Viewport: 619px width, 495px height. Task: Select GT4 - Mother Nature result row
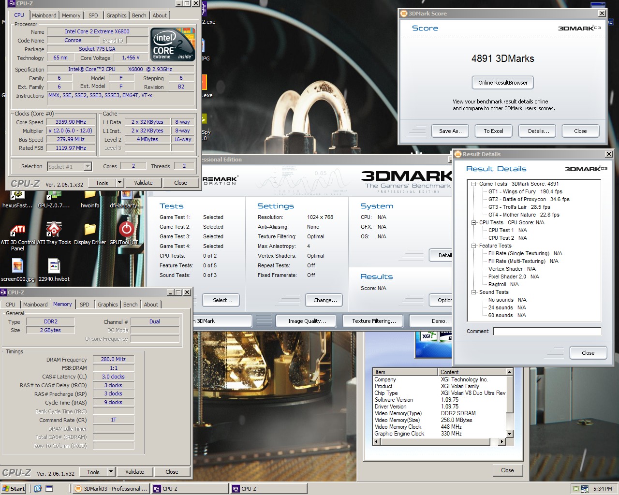(524, 215)
